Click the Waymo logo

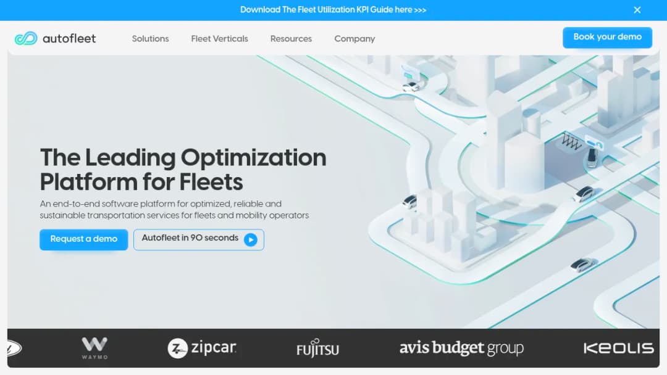tap(94, 348)
